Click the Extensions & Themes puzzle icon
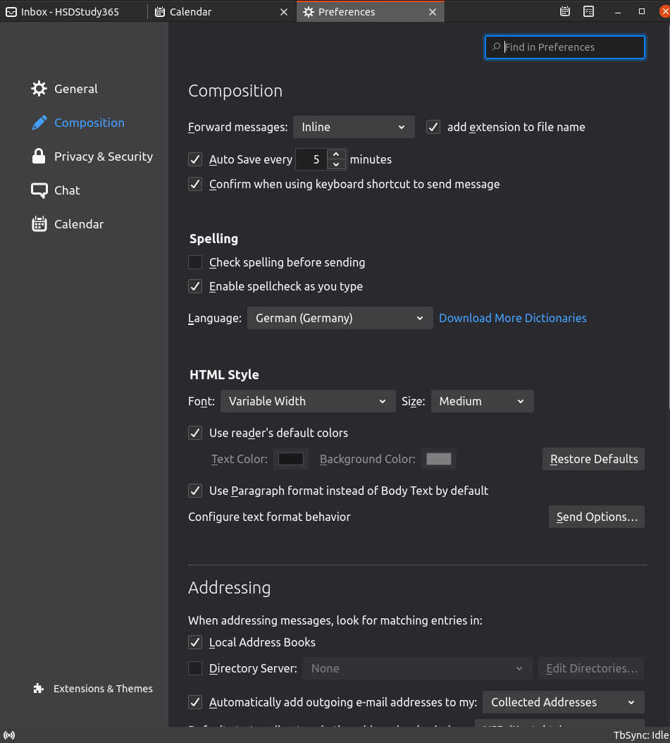The height and width of the screenshot is (743, 670). [39, 689]
